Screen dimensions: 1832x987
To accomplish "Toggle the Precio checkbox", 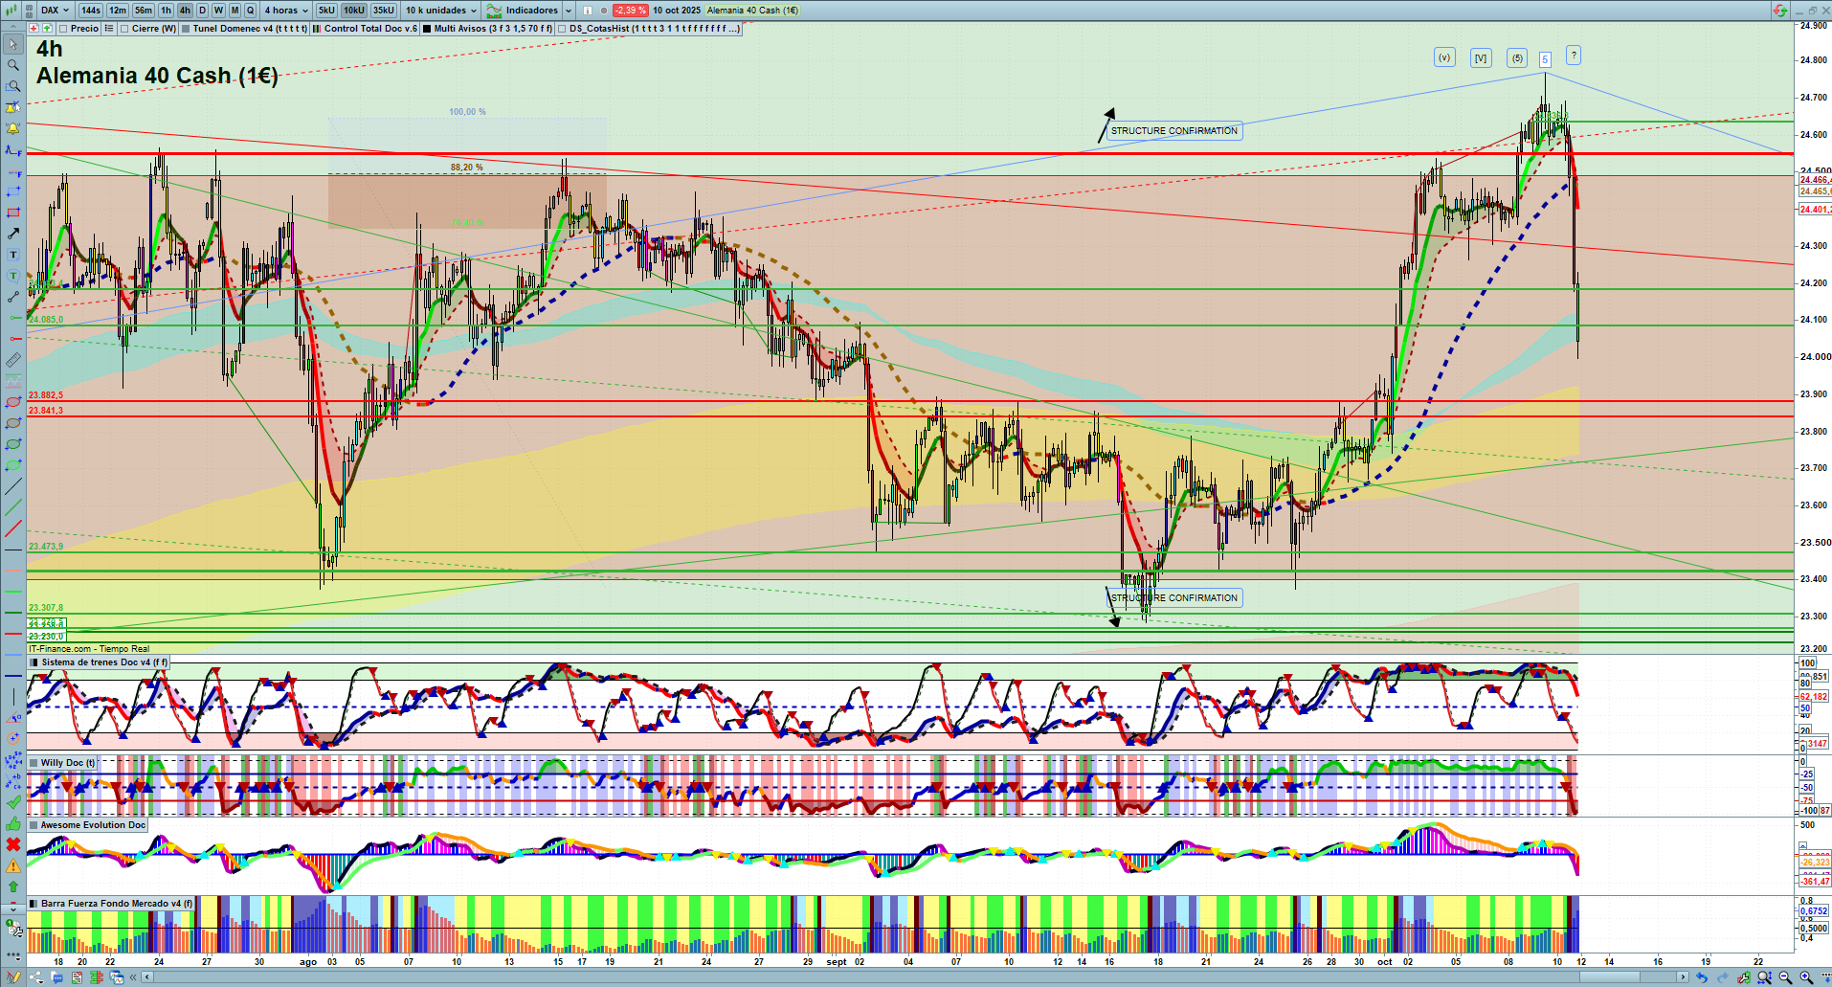I will (x=63, y=29).
